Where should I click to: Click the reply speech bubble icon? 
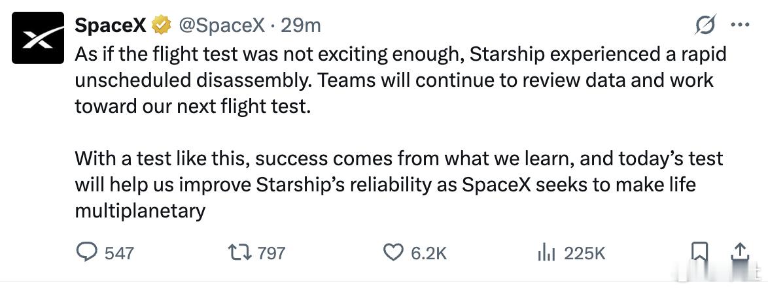[87, 252]
